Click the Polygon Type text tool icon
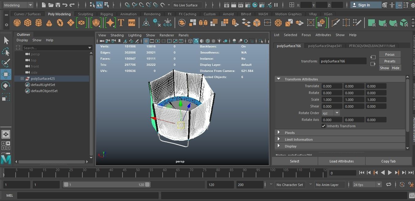This screenshot has width=415, height=201. 121,23
